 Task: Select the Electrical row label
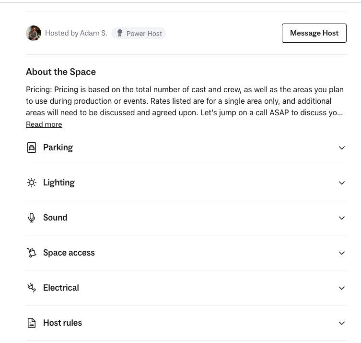pyautogui.click(x=61, y=288)
